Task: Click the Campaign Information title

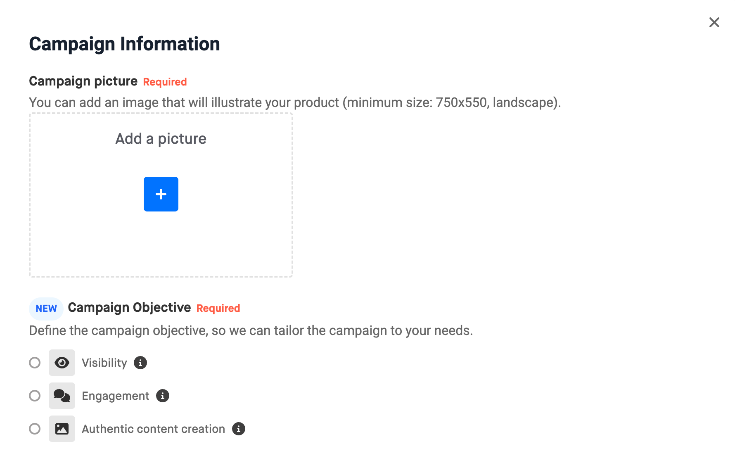Action: (x=124, y=44)
